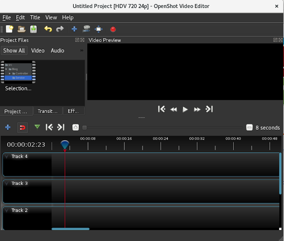Screen dimensions: 284x241
Task: Open project using folder toolbar icon
Action: click(x=21, y=29)
